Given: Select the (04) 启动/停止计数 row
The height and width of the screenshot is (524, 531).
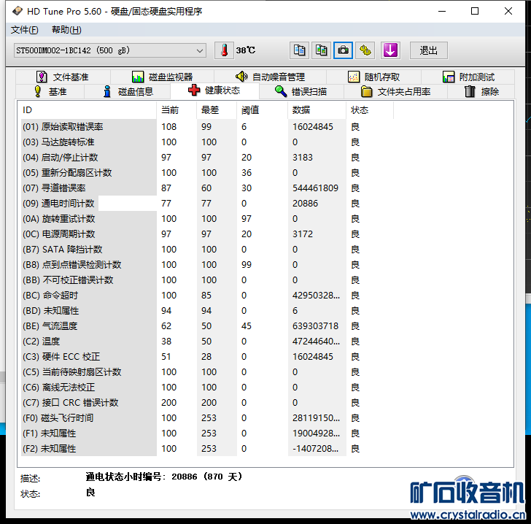Looking at the screenshot, I should coord(207,157).
